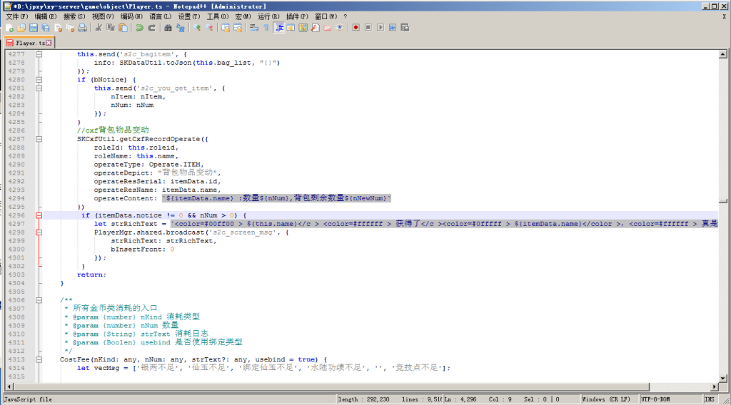
Task: Click the Print toolbar icon
Action: point(82,28)
